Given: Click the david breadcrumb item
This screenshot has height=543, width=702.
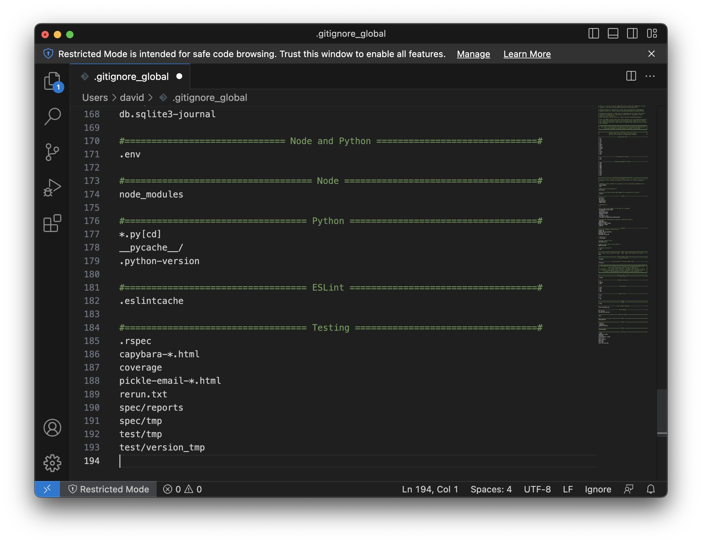Looking at the screenshot, I should [132, 97].
